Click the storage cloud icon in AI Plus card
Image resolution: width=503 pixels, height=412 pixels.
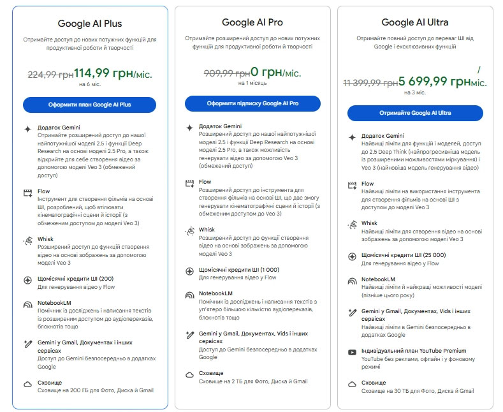tap(27, 384)
